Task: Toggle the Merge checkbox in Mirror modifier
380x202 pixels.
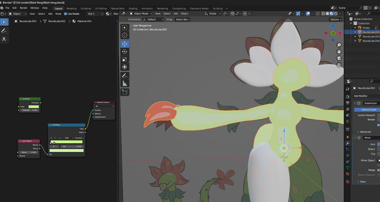Action: click(x=378, y=170)
